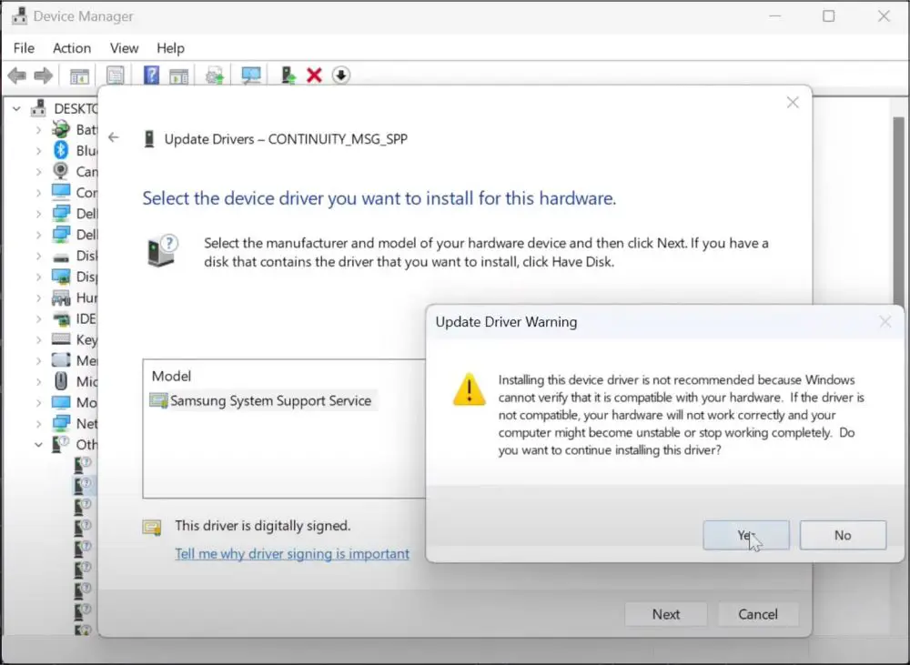Select the Keyboards icon in the tree
The width and height of the screenshot is (910, 665).
(x=61, y=339)
